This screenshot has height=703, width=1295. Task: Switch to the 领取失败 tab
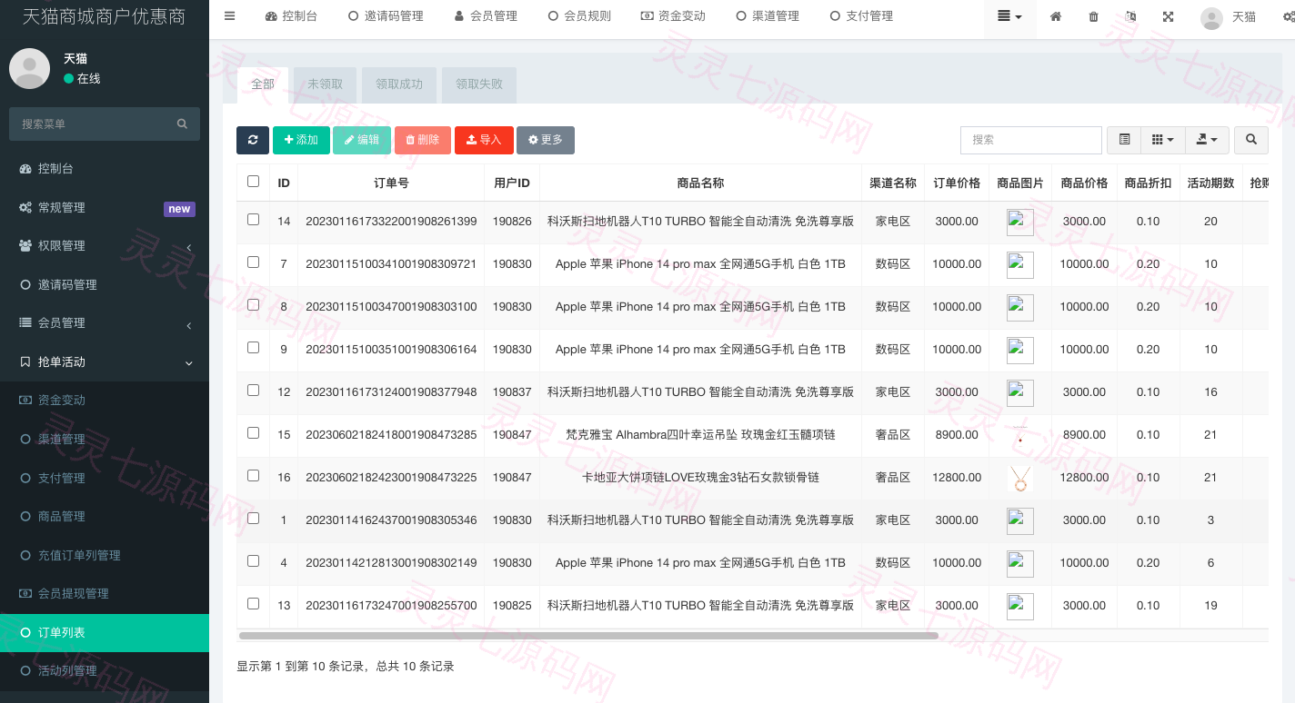point(479,84)
